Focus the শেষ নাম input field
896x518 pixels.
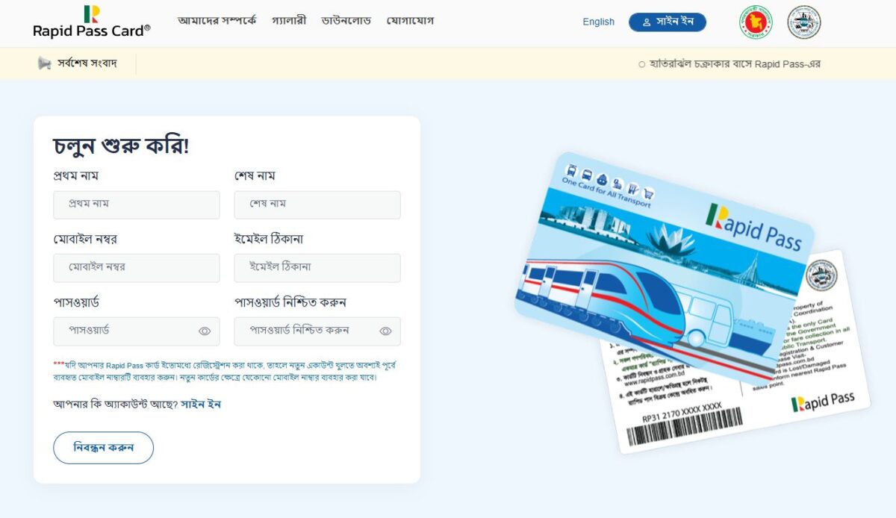[x=317, y=205]
